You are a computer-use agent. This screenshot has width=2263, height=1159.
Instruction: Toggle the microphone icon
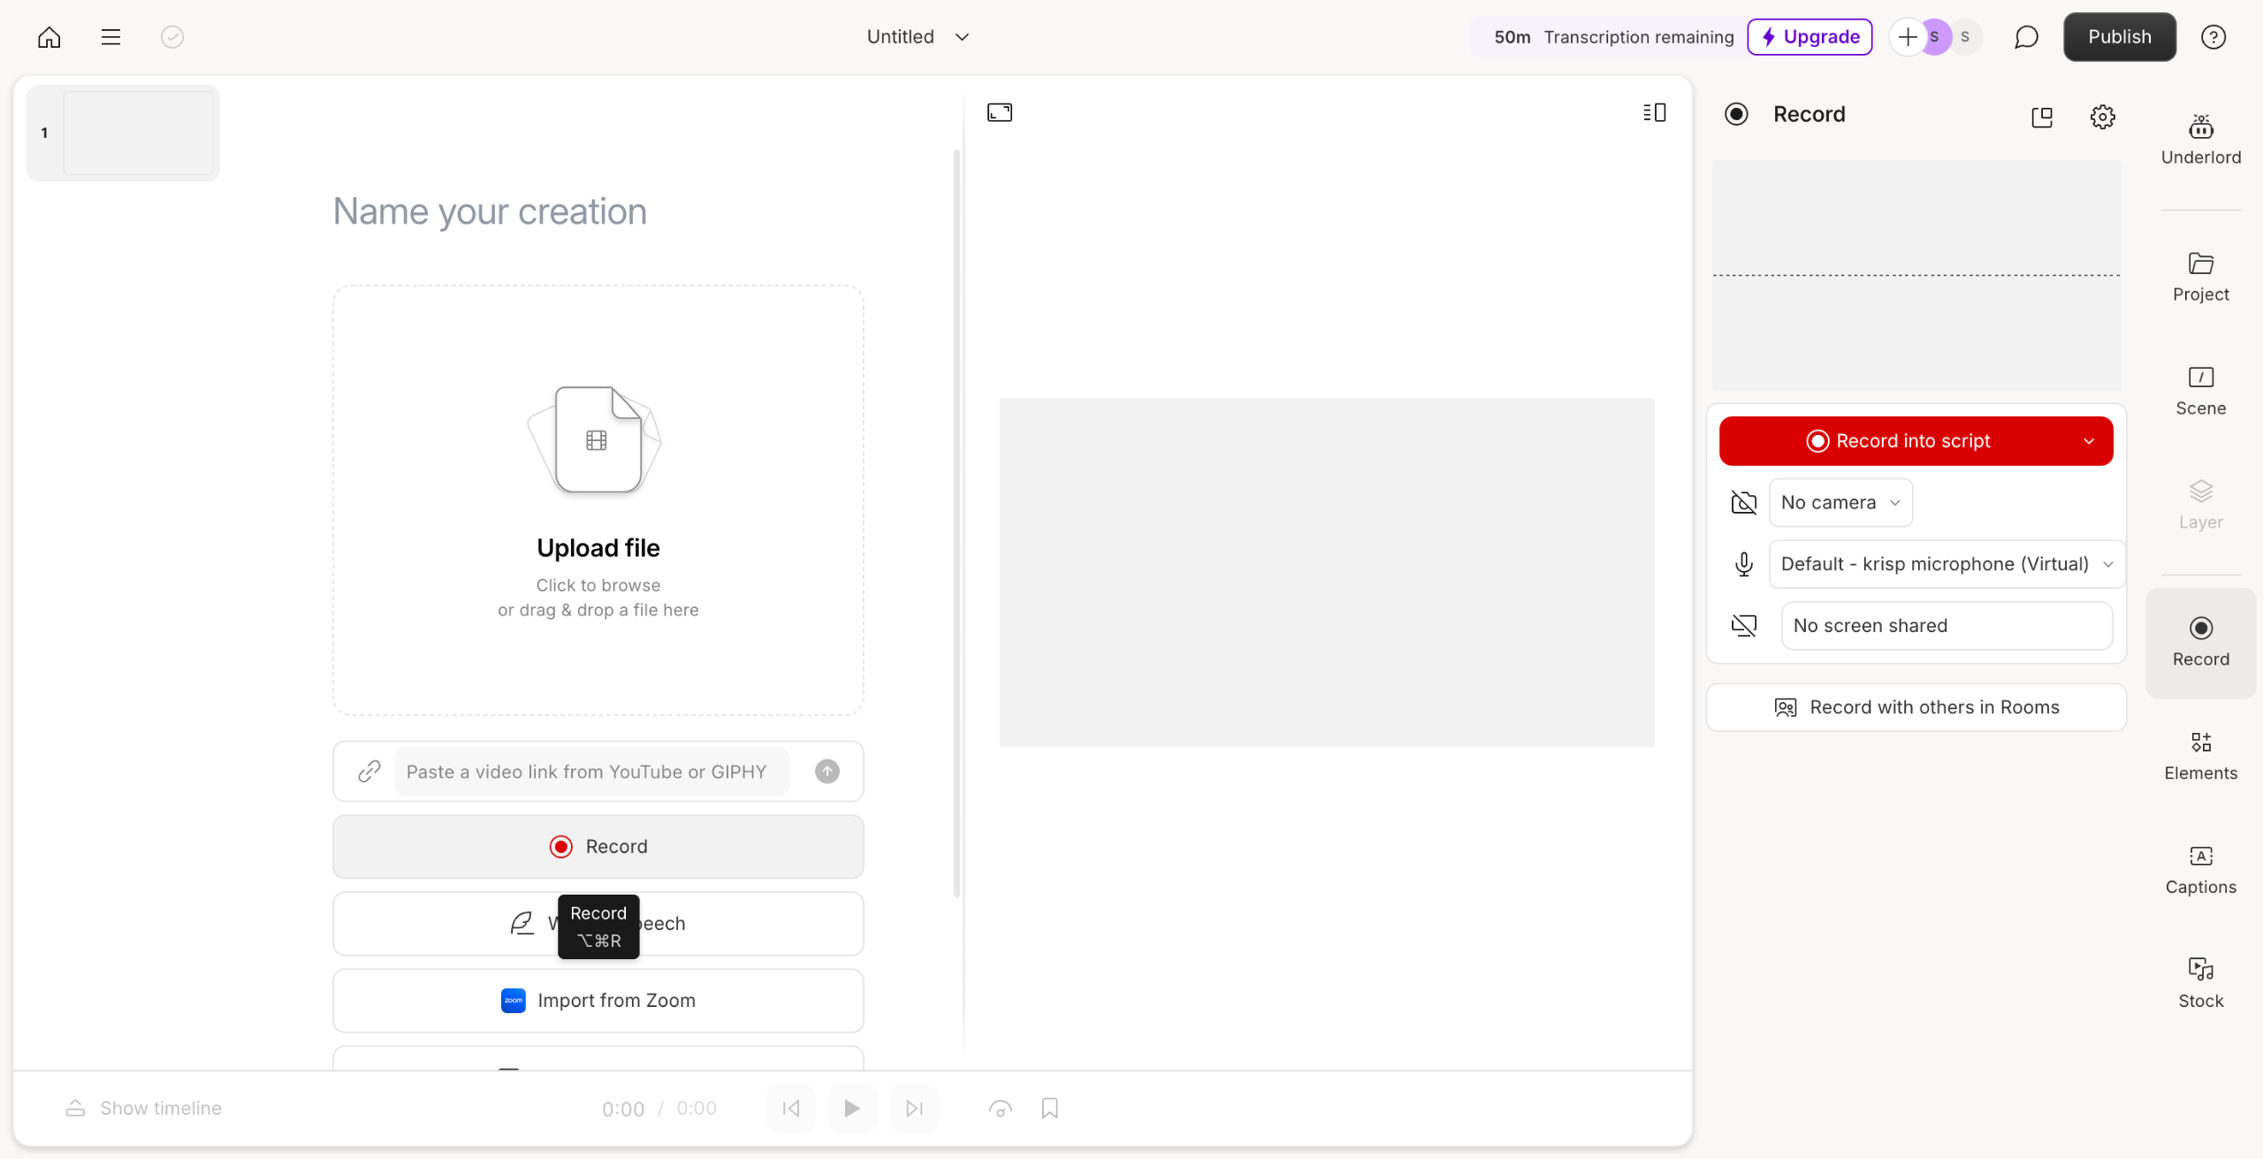[x=1743, y=564]
